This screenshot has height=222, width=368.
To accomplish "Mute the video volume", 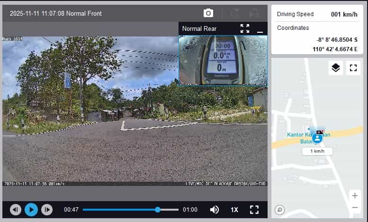I will 215,210.
